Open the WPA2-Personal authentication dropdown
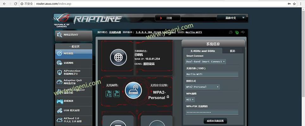Viewport: 305px width, 126px height. 202,87
